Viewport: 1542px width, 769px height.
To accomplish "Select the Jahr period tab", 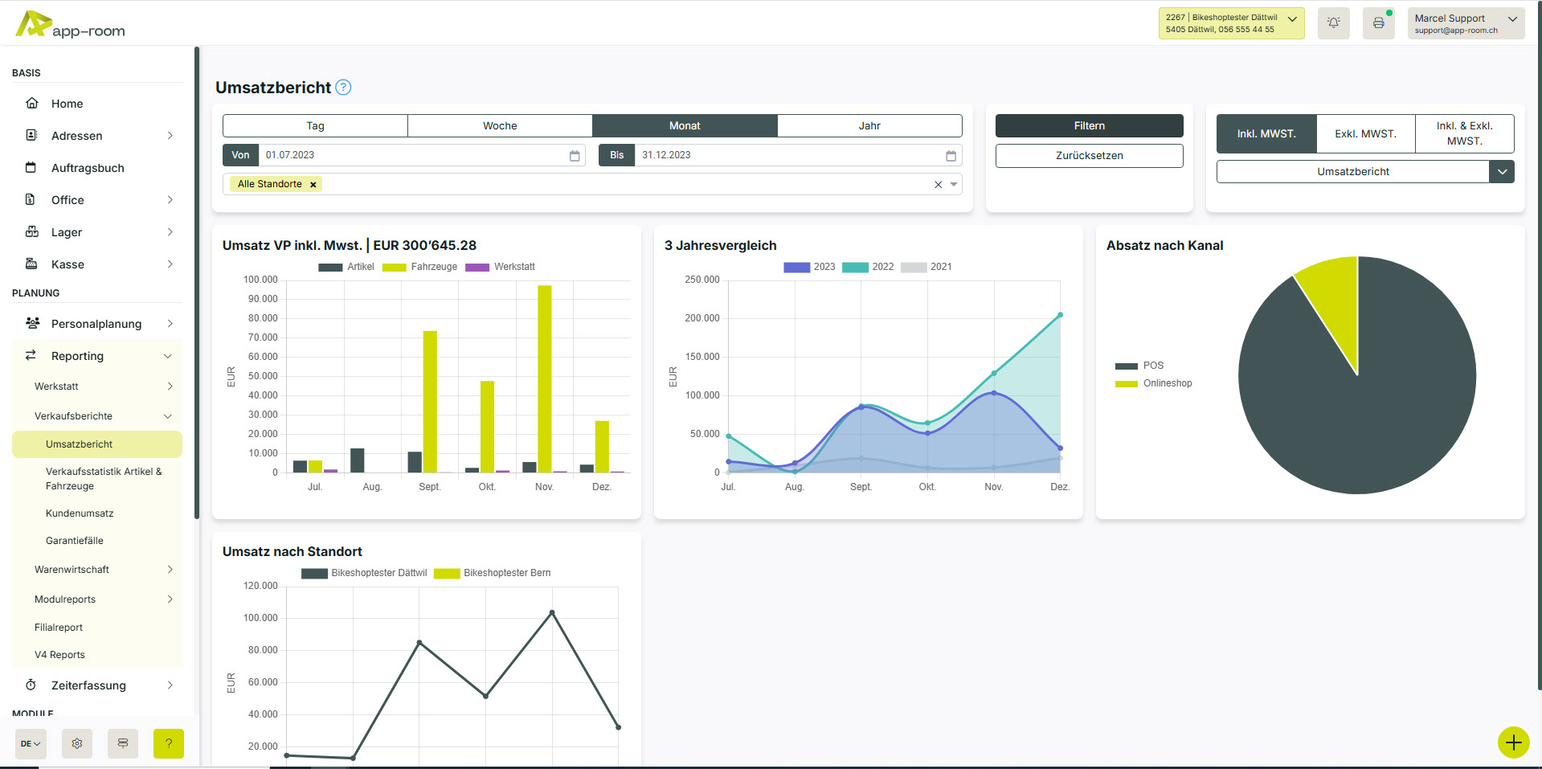I will click(x=869, y=126).
